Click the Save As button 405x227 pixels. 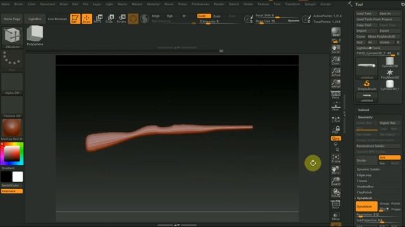point(389,13)
